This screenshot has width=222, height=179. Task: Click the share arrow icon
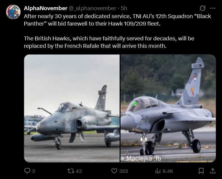click(x=213, y=171)
